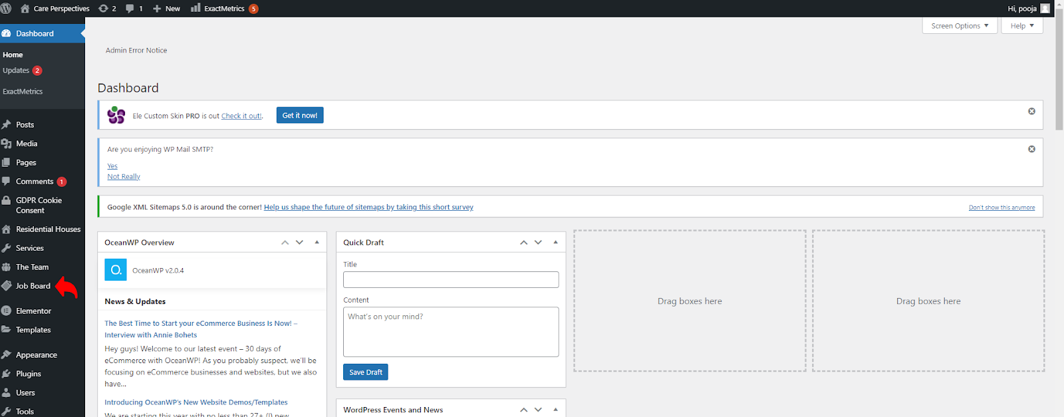This screenshot has height=417, width=1064.
Task: Click the Residential Houses home icon
Action: (7, 229)
